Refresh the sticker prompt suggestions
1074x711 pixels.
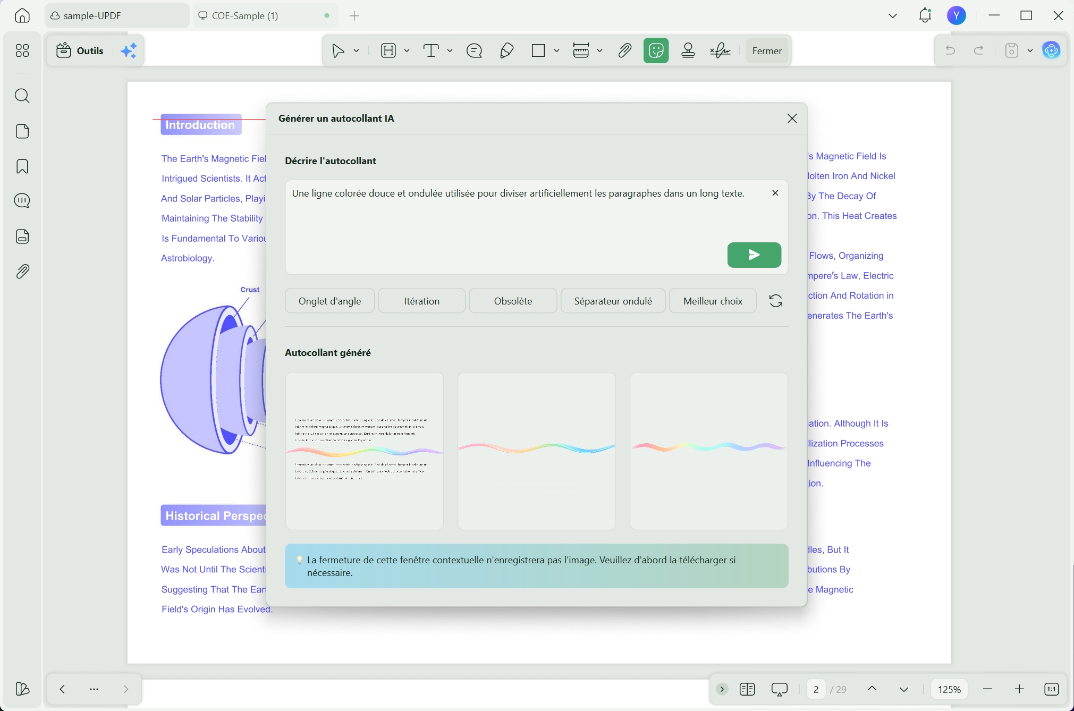click(775, 301)
